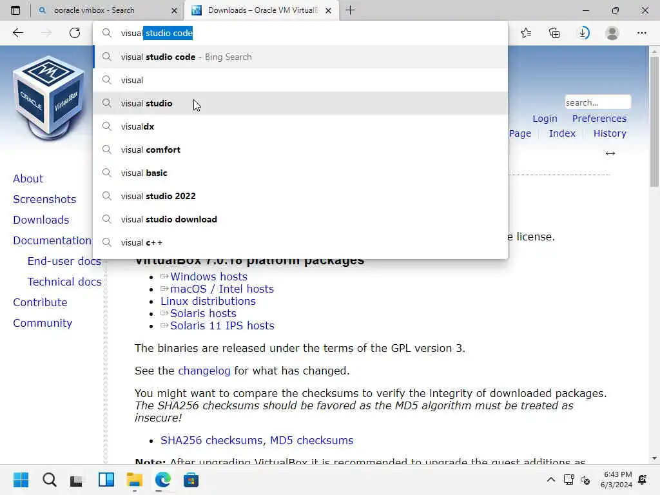This screenshot has width=660, height=495.
Task: Choose the 'visual studio' suggestion
Action: 300,103
